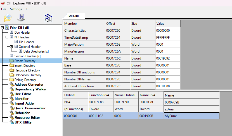Select the UPX Utility tool
The height and width of the screenshot is (136, 232).
[23, 122]
